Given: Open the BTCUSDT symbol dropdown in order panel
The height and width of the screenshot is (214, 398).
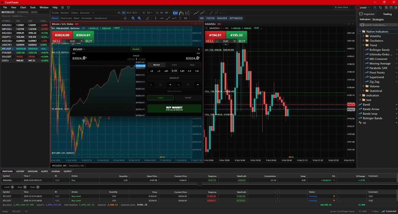Looking at the screenshot, I should click(79, 49).
